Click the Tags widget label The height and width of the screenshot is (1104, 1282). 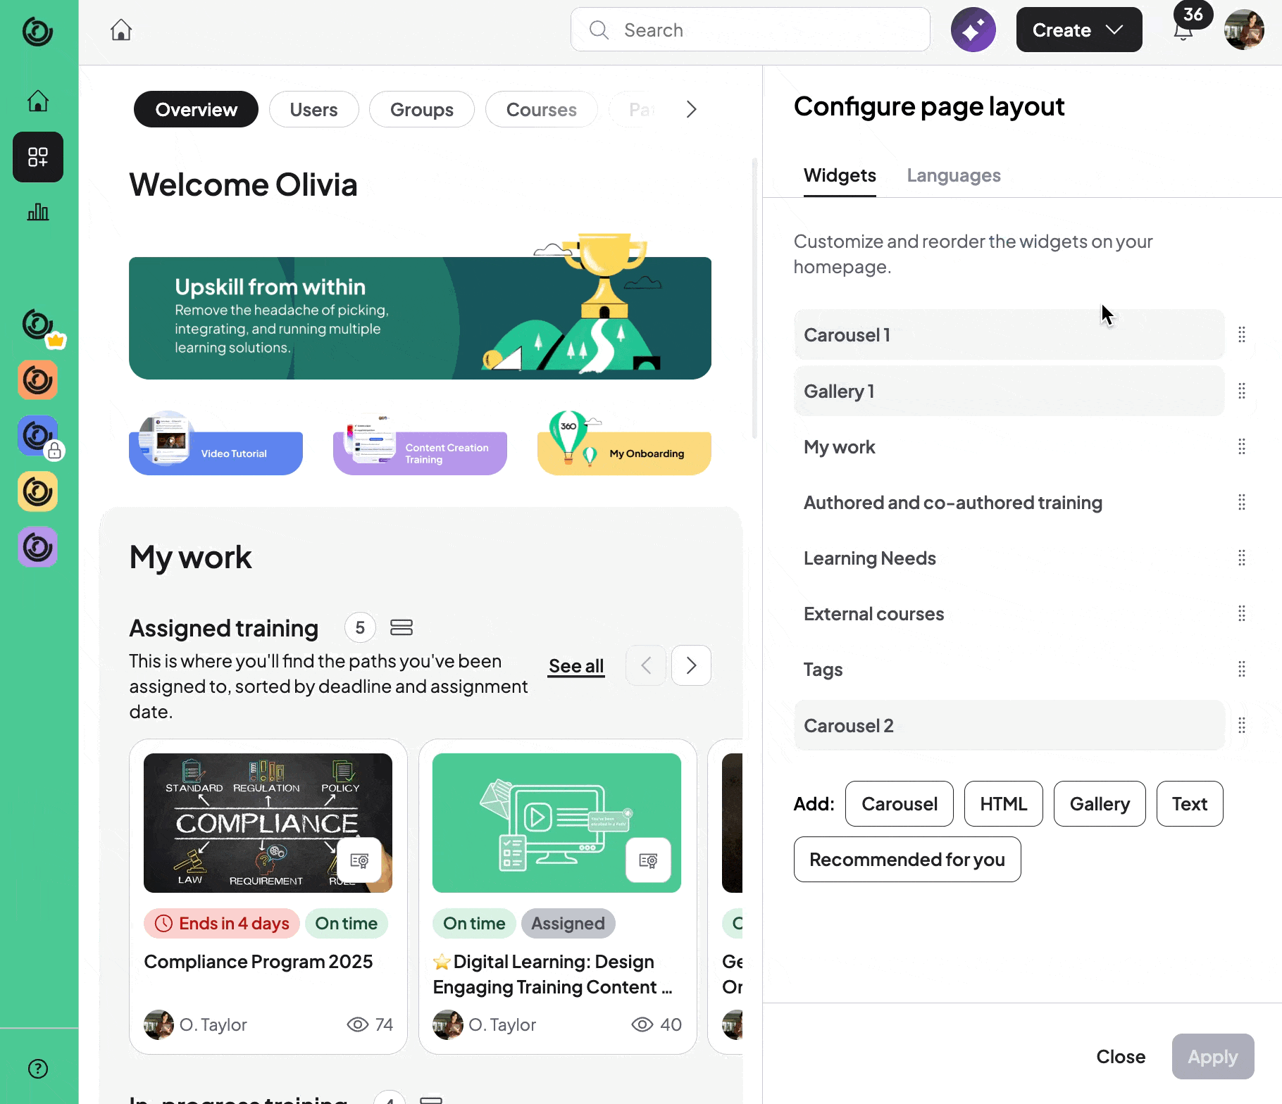823,669
